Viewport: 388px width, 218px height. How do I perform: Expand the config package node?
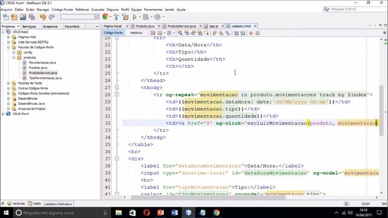click(14, 53)
